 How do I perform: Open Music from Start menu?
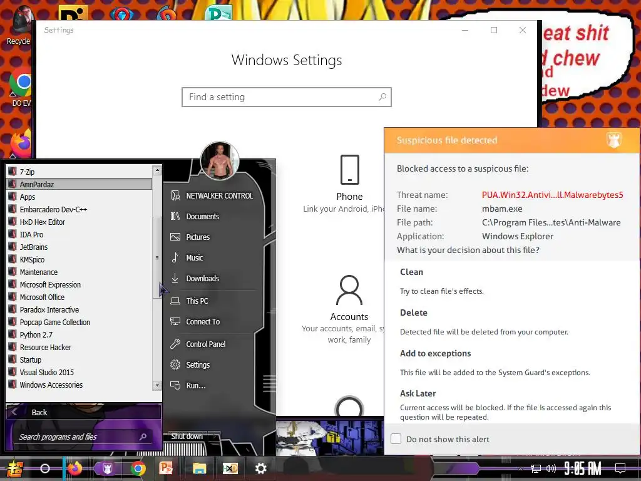pos(213,257)
